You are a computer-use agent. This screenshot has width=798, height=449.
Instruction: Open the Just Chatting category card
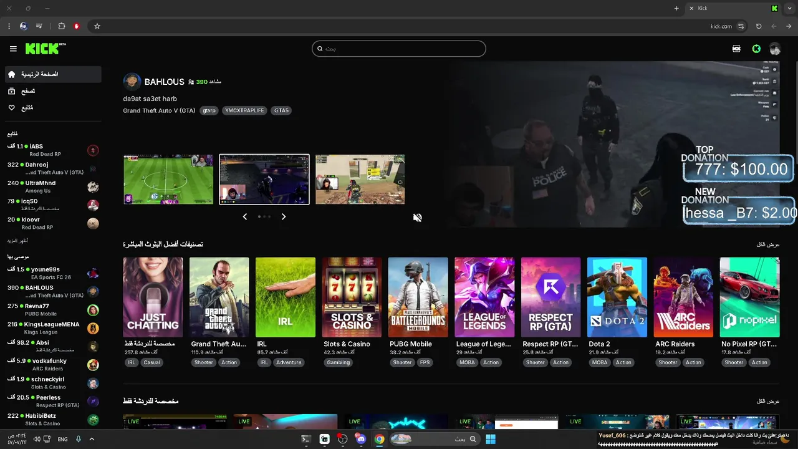pyautogui.click(x=153, y=297)
